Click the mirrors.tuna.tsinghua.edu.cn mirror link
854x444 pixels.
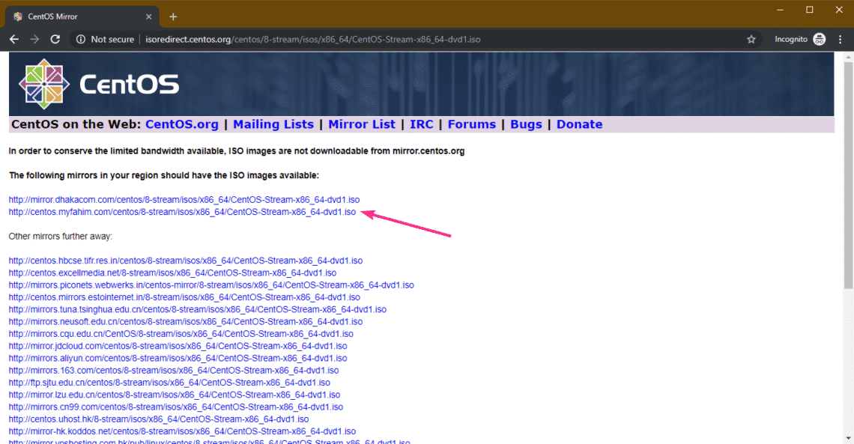pyautogui.click(x=197, y=308)
